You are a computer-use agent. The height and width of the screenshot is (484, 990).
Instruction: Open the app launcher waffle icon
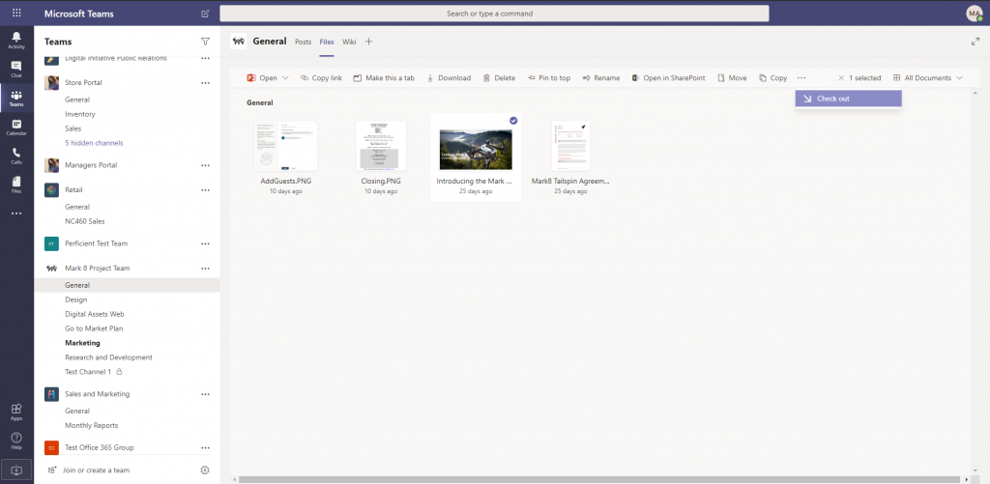16,13
